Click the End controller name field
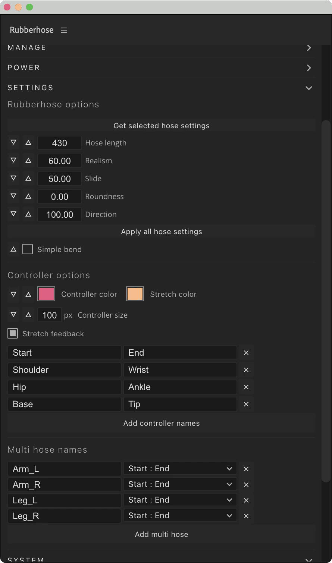 180,353
